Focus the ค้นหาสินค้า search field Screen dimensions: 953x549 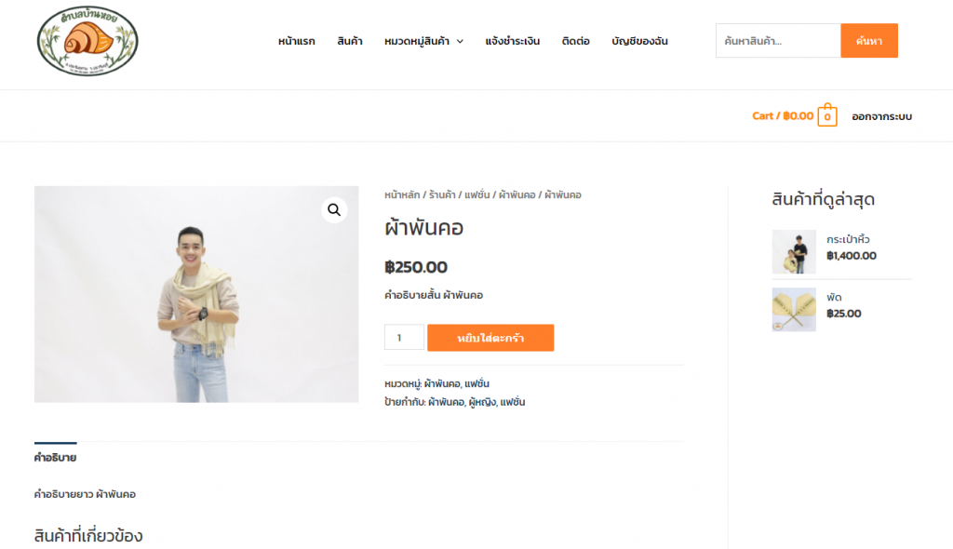point(778,41)
